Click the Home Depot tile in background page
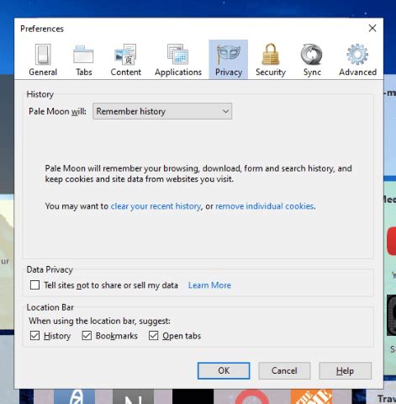This screenshot has height=404, width=396. [311, 396]
